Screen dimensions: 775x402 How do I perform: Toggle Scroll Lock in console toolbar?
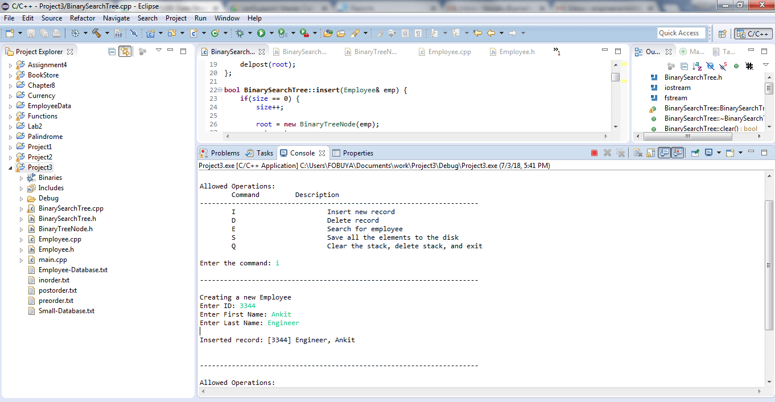pos(650,153)
